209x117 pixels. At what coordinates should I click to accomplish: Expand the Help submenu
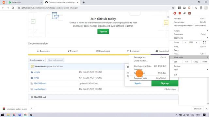coord(189,70)
